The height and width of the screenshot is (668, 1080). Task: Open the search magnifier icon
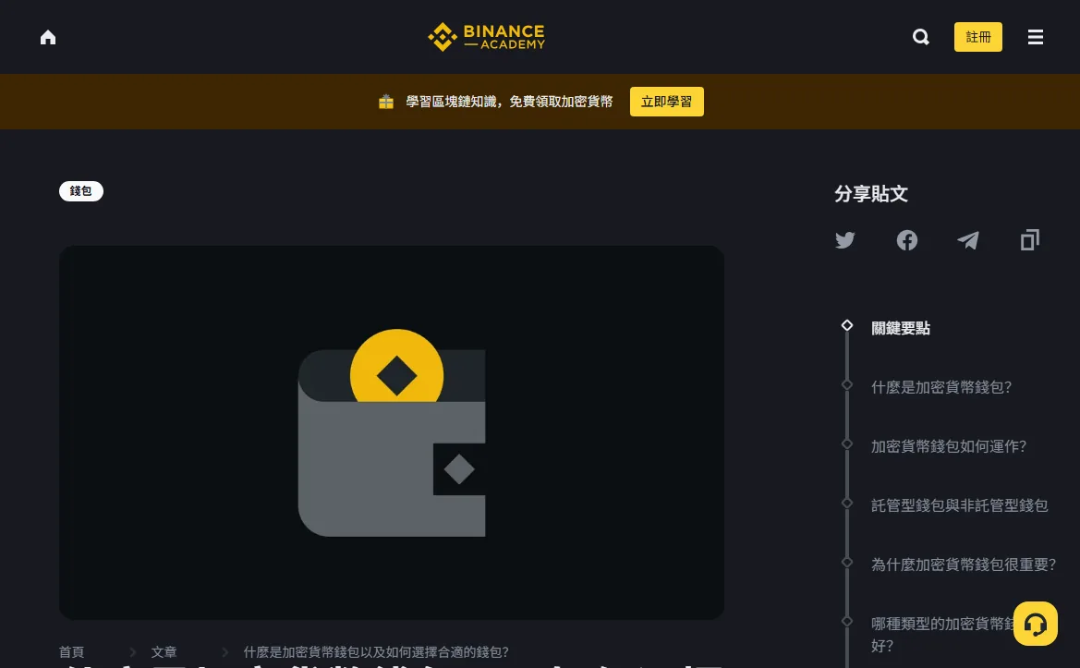[x=921, y=37]
